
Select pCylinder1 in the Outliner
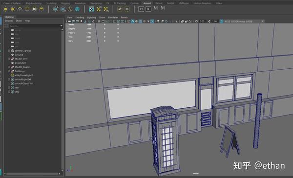coord(20,63)
